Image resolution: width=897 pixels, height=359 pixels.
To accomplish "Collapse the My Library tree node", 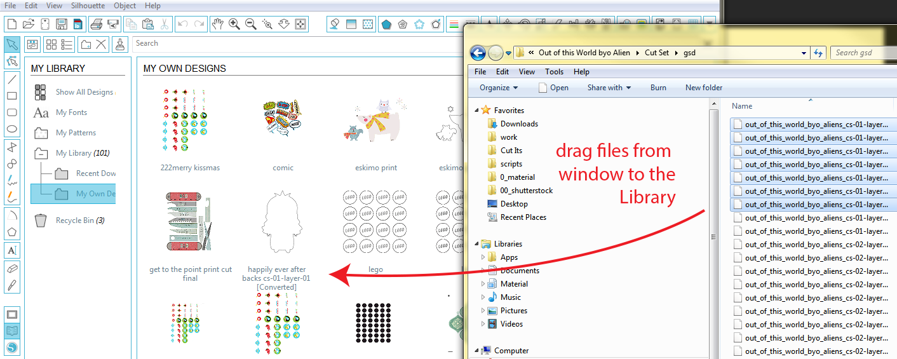I will click(x=41, y=153).
